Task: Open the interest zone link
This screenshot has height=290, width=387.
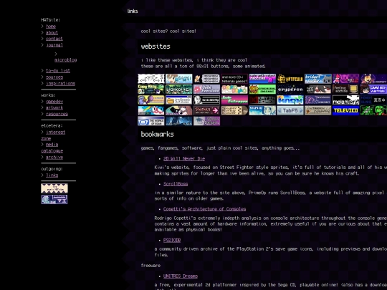Action: (x=53, y=135)
